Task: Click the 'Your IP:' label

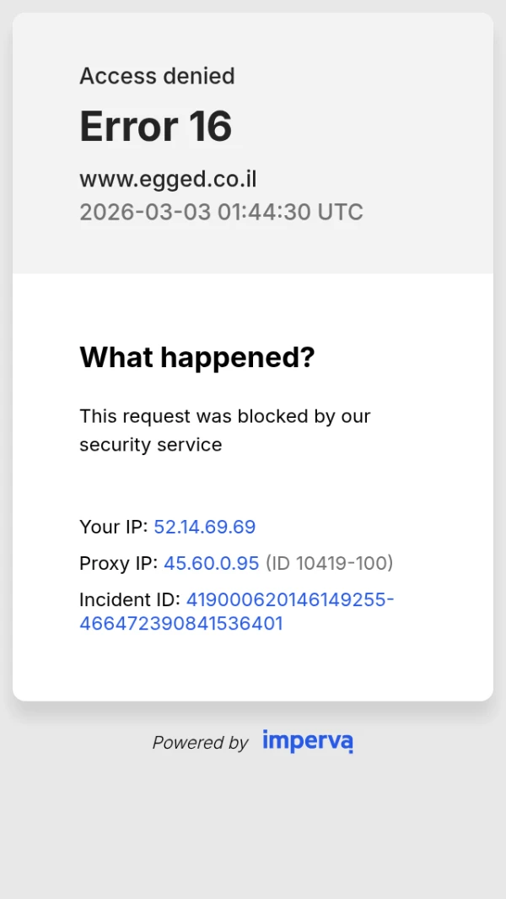Action: (113, 527)
